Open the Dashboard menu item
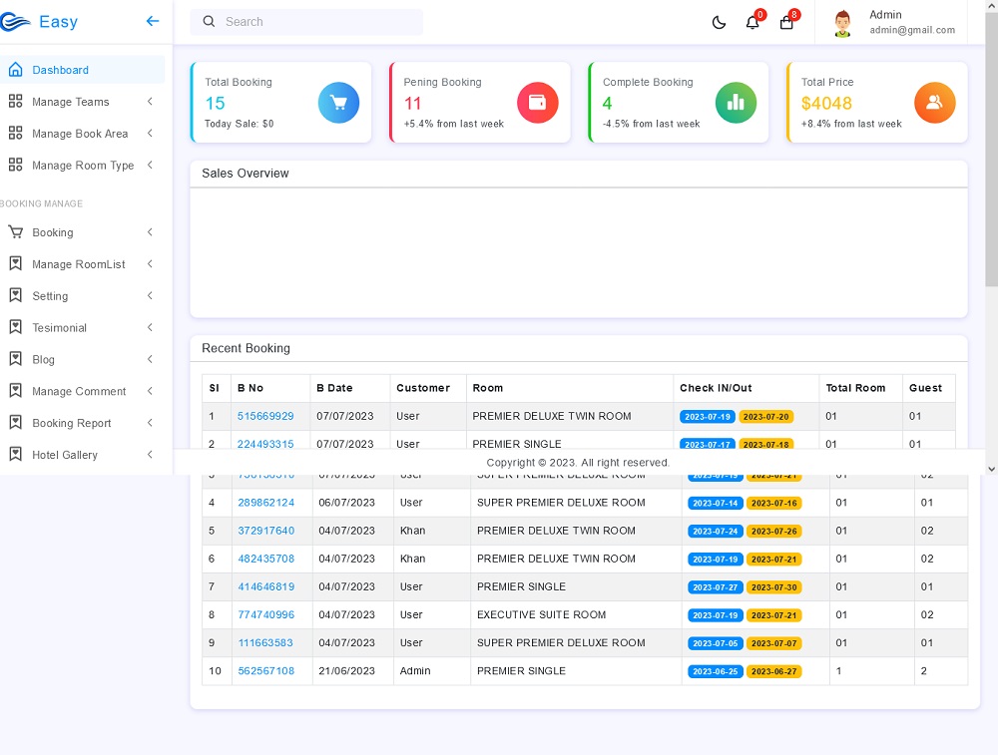Screen dimensions: 998x755 pos(60,70)
